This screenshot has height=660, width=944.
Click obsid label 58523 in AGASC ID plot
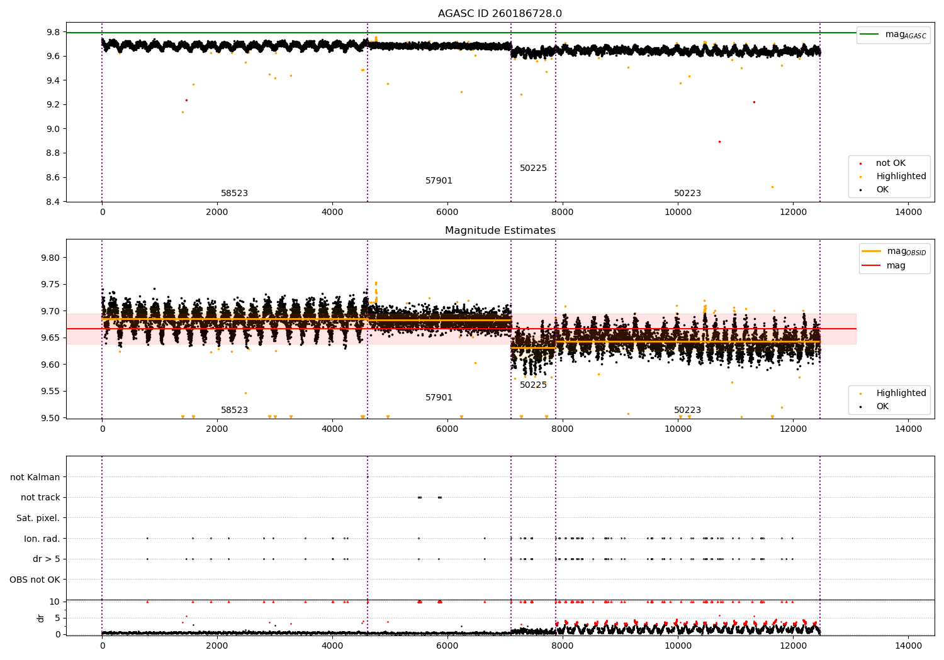pos(234,194)
